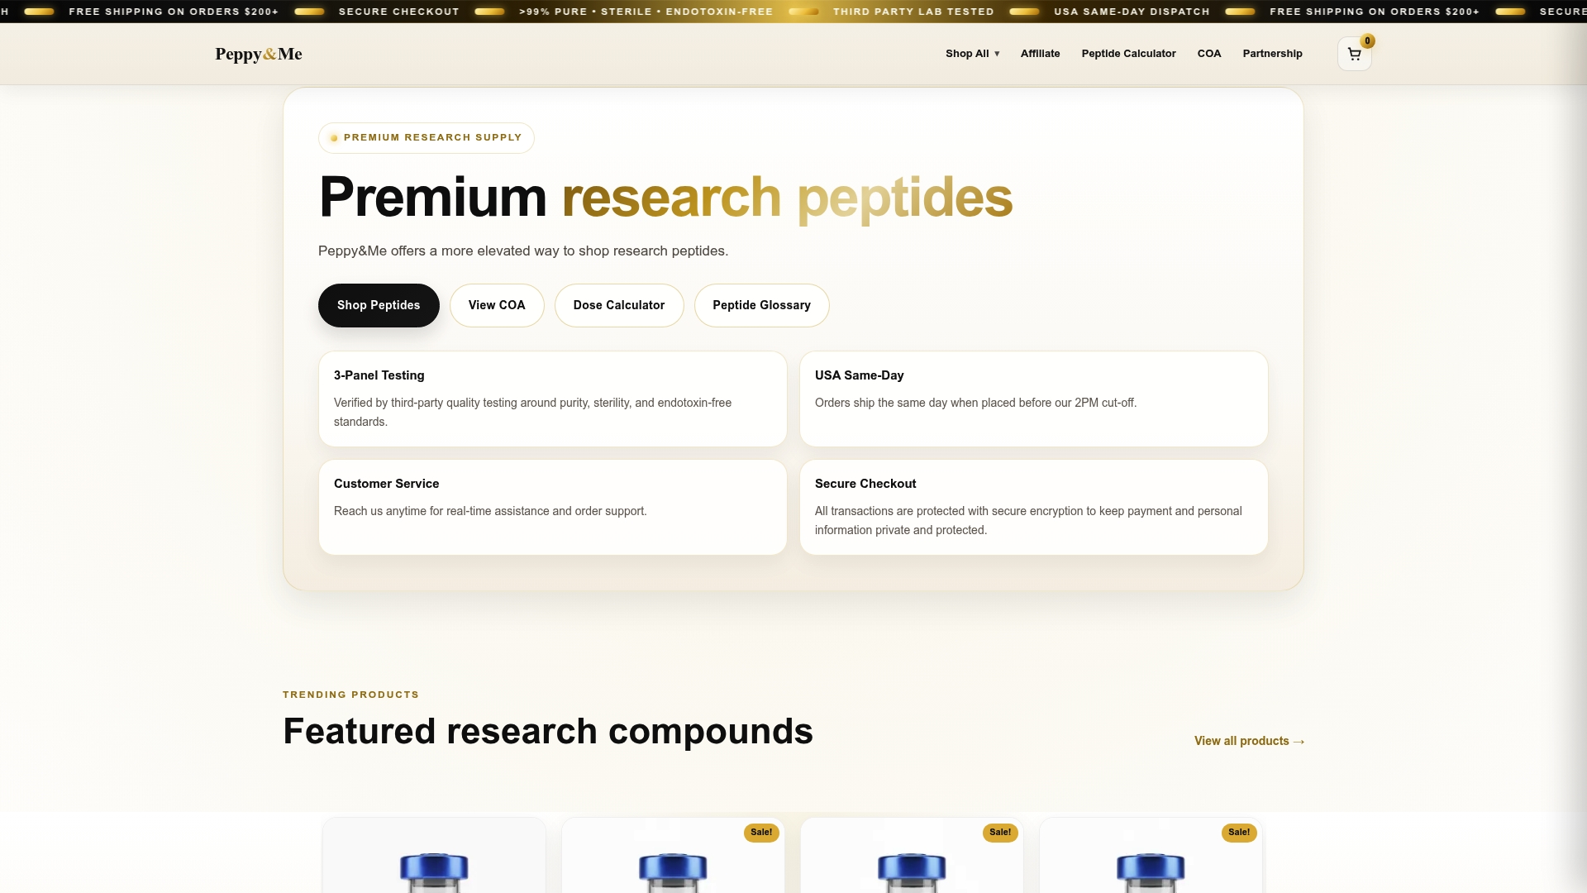The height and width of the screenshot is (893, 1587).
Task: Click the >99% Pure Sterile Endotoxin-Free banner text
Action: (646, 12)
